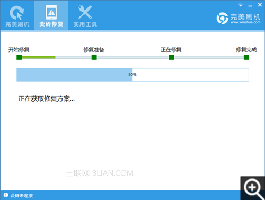Click the magnifier zoom icon at bottom right

[x=253, y=188]
